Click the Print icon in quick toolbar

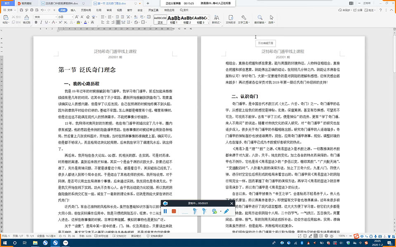(x=32, y=10)
